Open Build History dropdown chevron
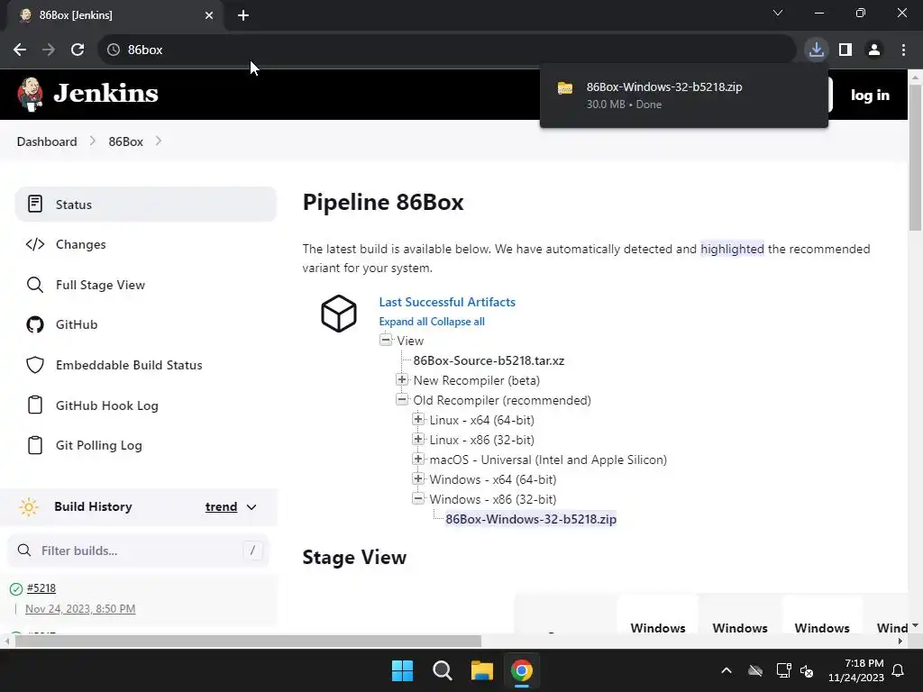The image size is (923, 692). click(x=251, y=507)
